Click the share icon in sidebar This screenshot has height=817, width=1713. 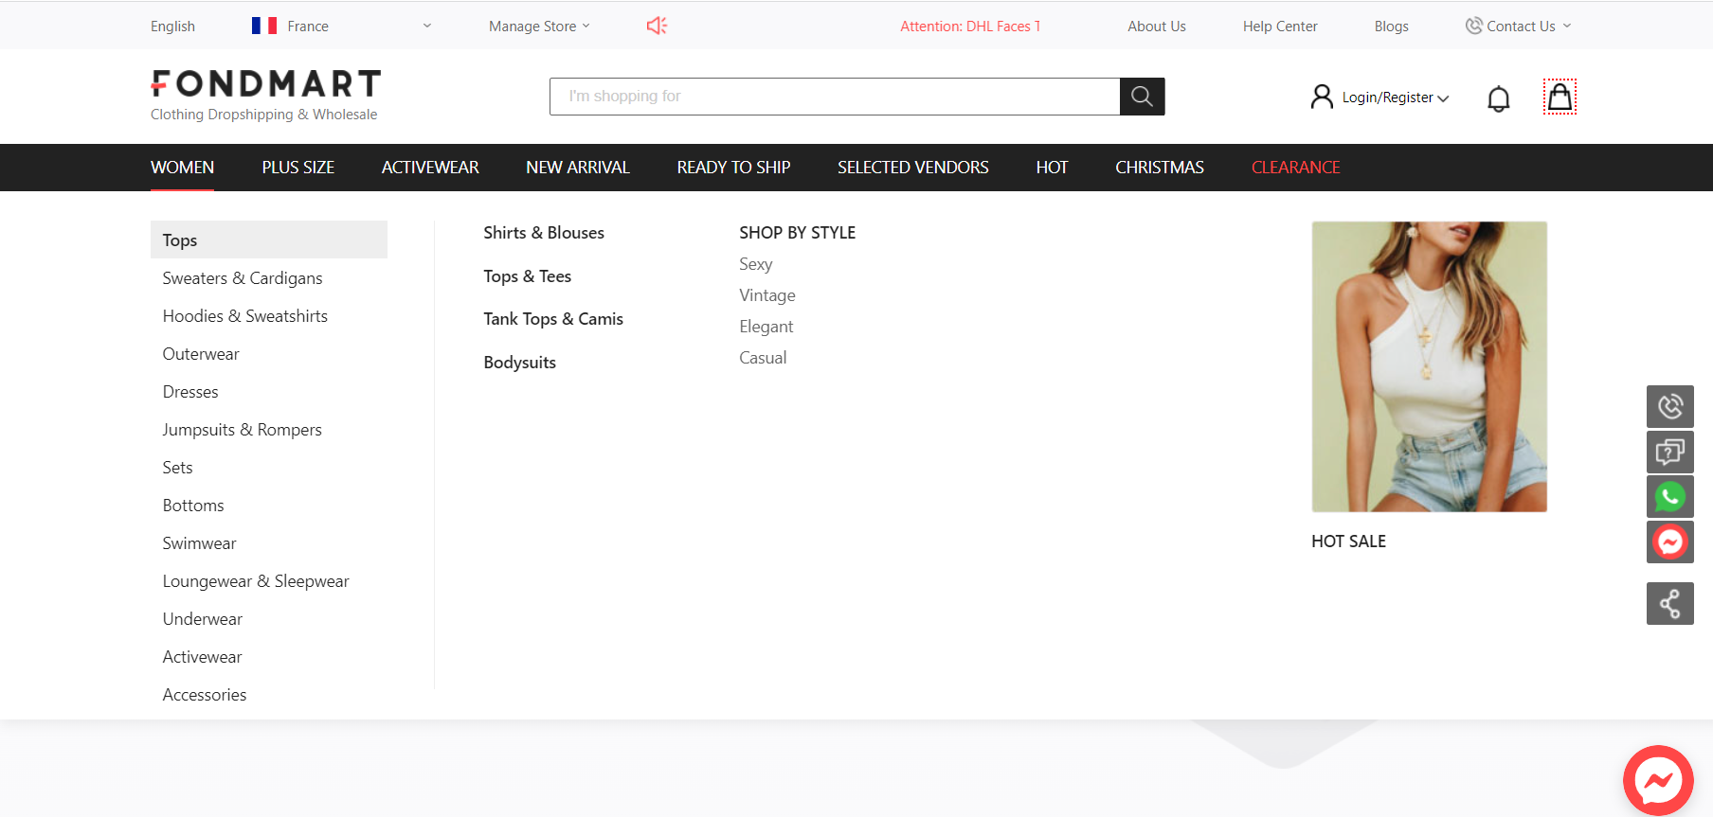pos(1669,603)
